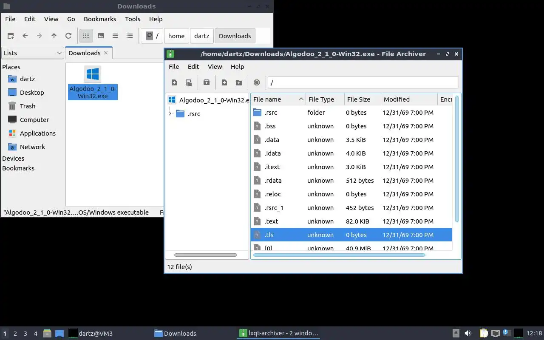Go up one folder in file manager
The height and width of the screenshot is (340, 544).
point(54,36)
